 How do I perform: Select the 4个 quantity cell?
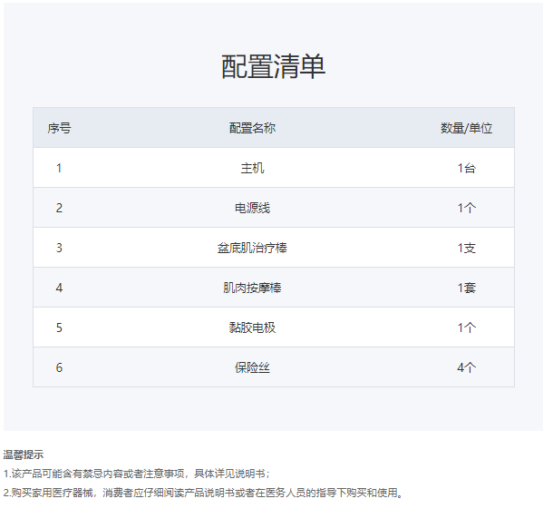tap(467, 367)
